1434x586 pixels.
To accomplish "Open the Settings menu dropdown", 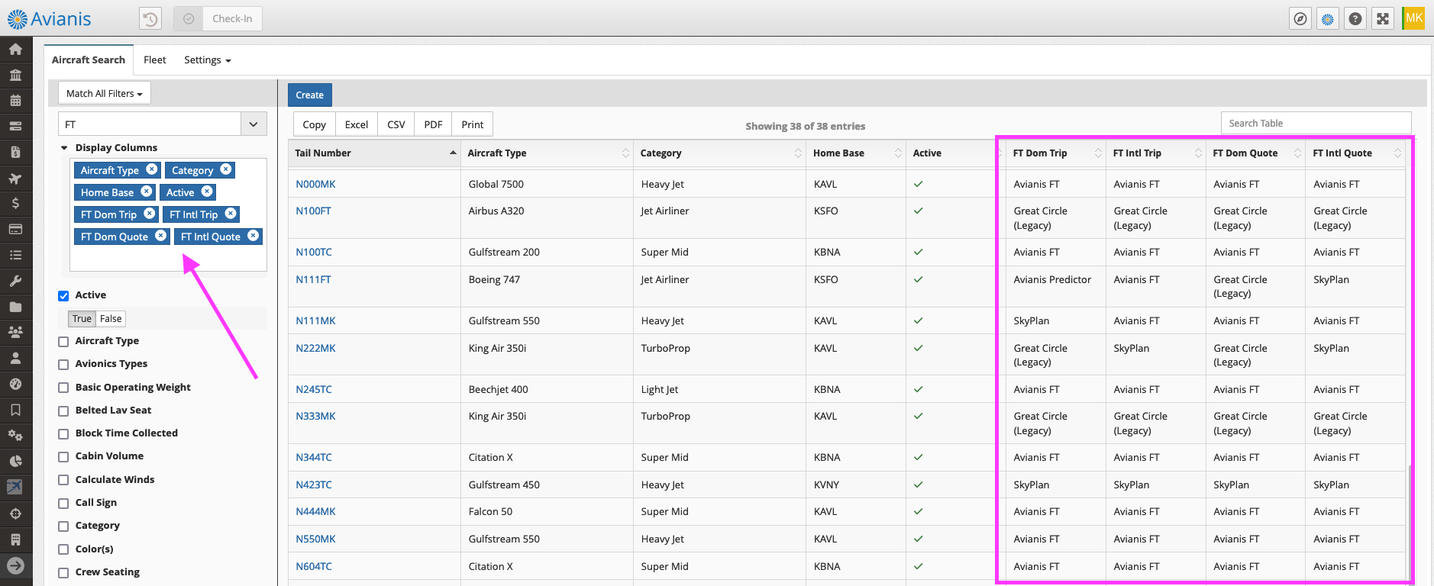I will click(208, 60).
